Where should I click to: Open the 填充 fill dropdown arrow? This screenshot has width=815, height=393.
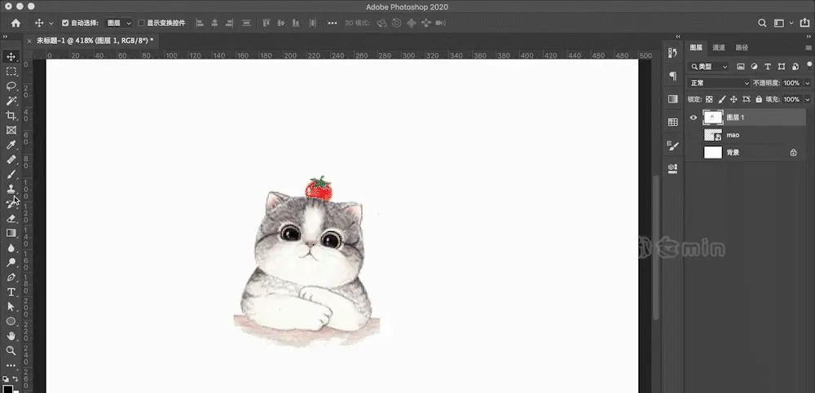pyautogui.click(x=807, y=99)
